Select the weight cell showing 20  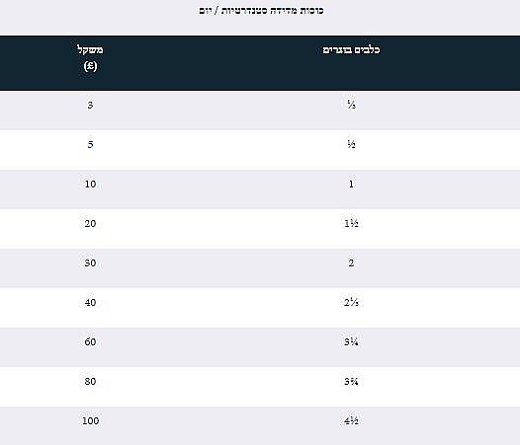coord(90,224)
